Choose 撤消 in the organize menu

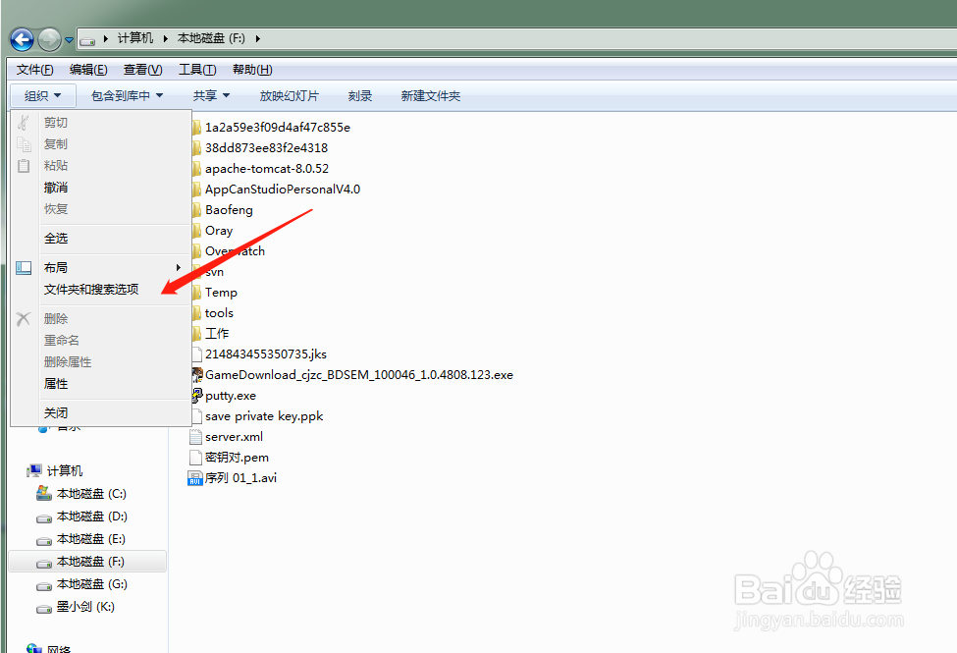point(101,188)
